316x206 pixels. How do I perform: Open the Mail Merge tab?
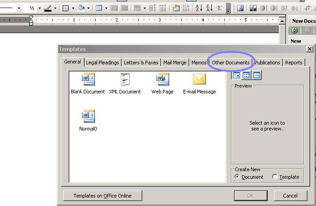click(175, 63)
